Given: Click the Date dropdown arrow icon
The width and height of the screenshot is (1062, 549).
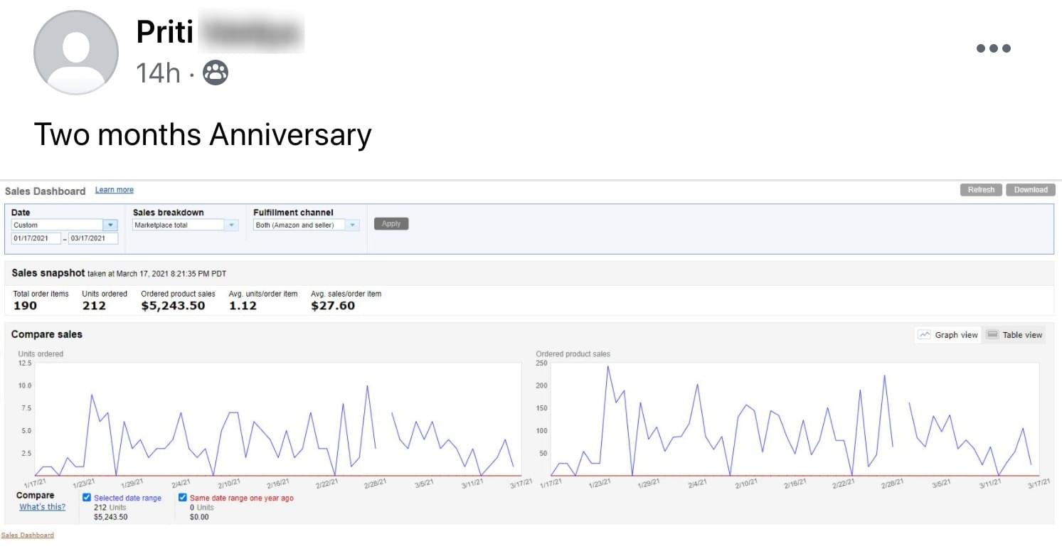Looking at the screenshot, I should pyautogui.click(x=110, y=225).
